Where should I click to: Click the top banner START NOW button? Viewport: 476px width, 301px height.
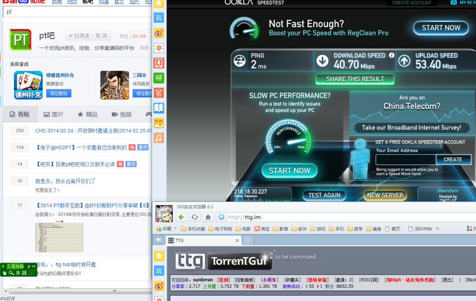click(441, 28)
